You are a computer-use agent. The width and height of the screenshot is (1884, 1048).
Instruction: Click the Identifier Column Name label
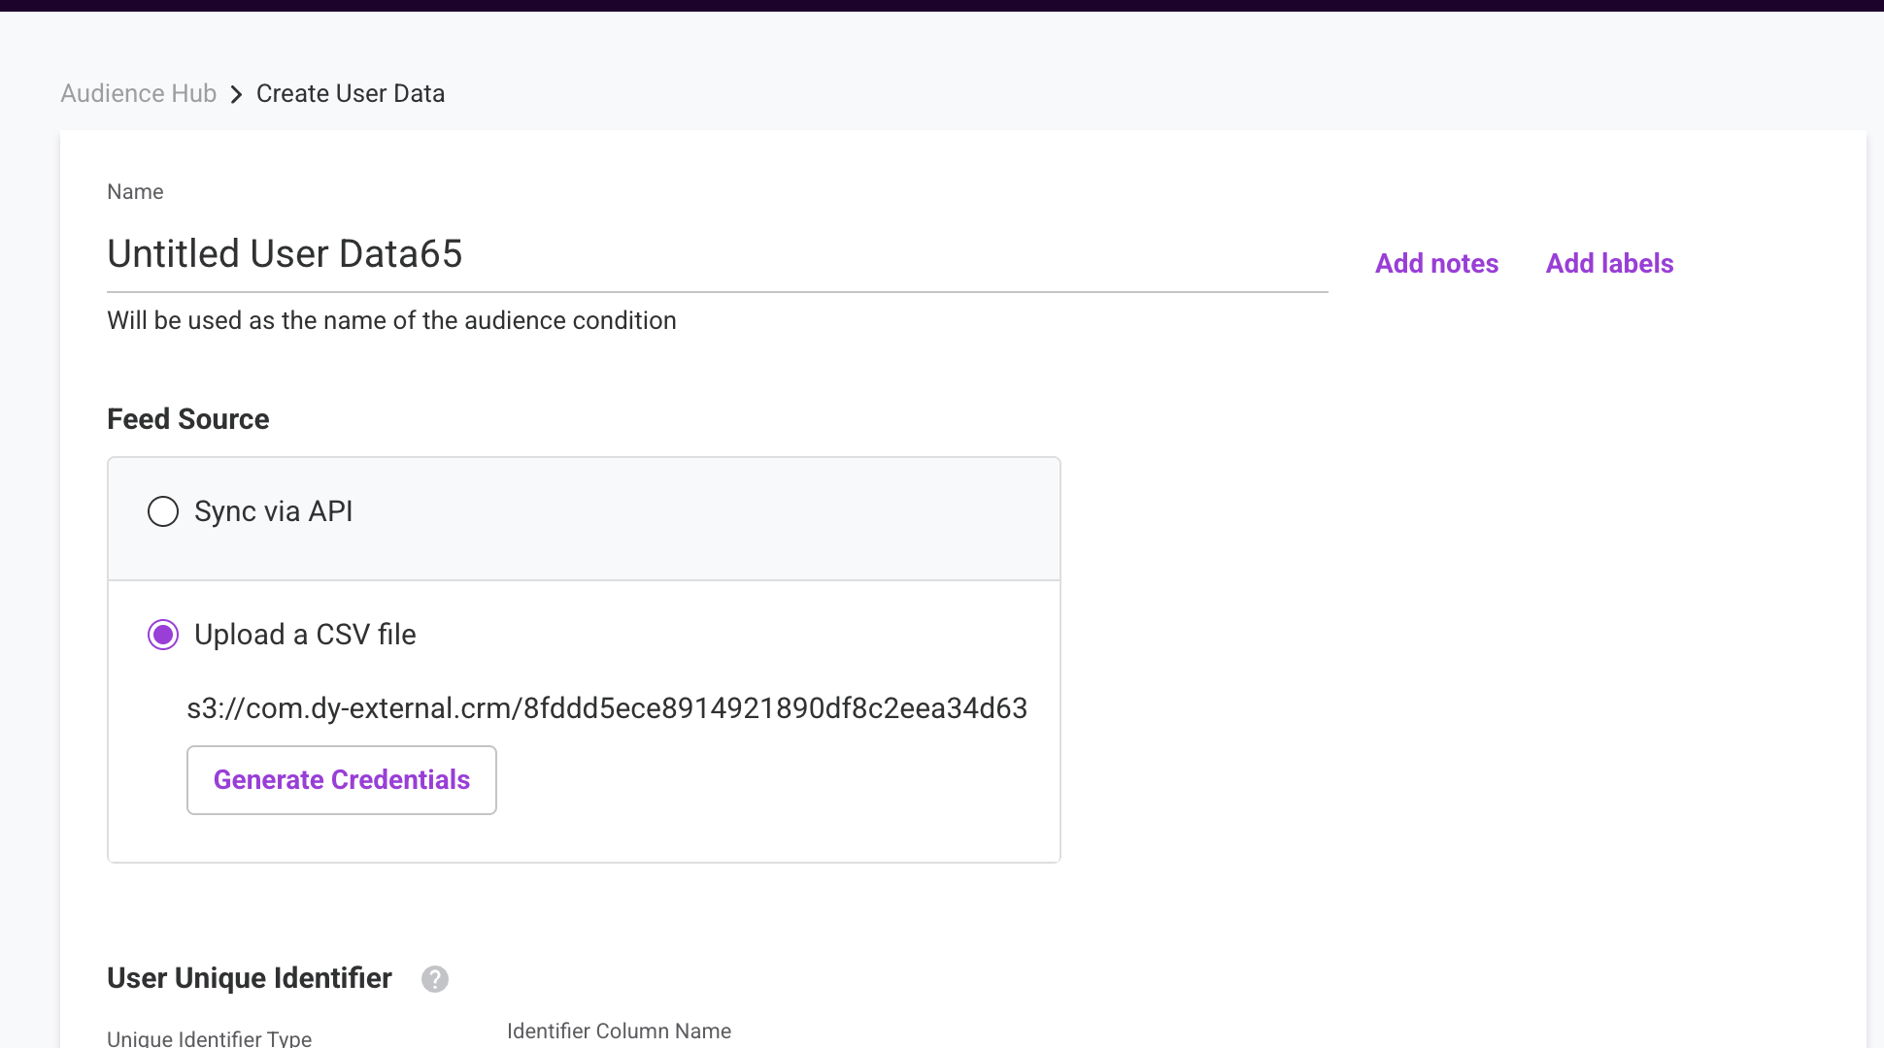pyautogui.click(x=619, y=1032)
